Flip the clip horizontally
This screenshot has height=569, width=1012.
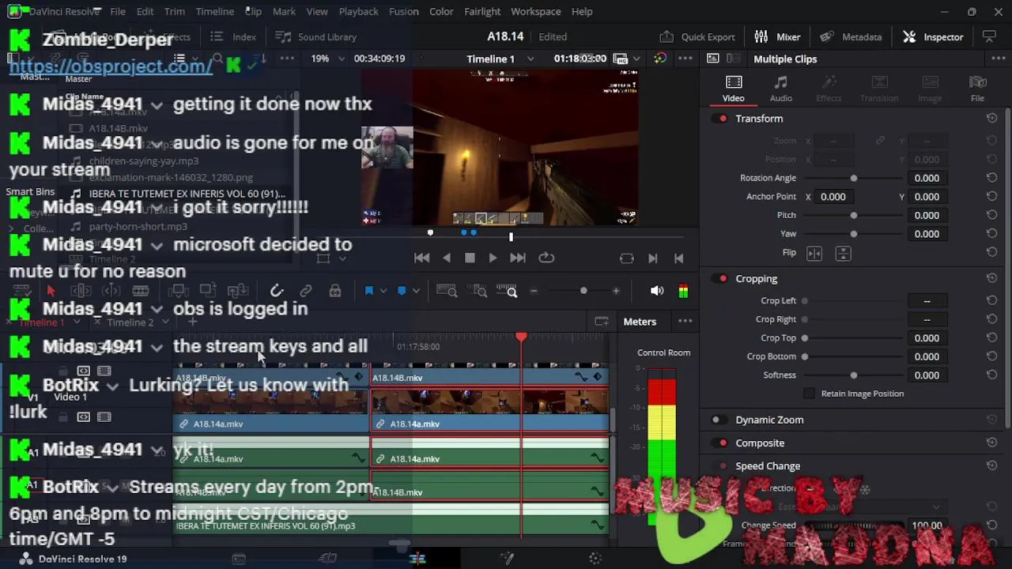tap(814, 253)
